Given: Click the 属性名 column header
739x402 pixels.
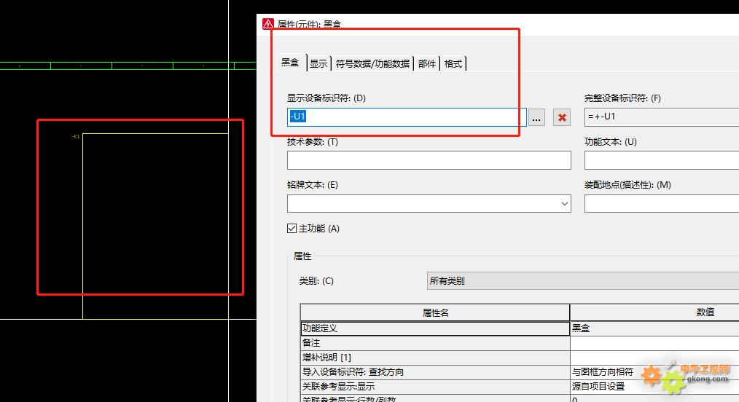Looking at the screenshot, I should tap(435, 312).
